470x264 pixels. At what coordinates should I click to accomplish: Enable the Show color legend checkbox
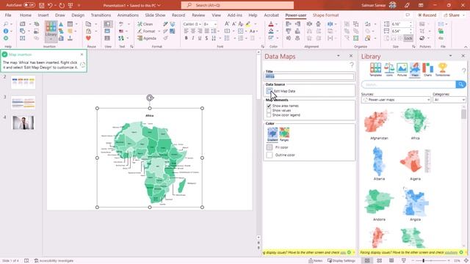click(x=269, y=115)
